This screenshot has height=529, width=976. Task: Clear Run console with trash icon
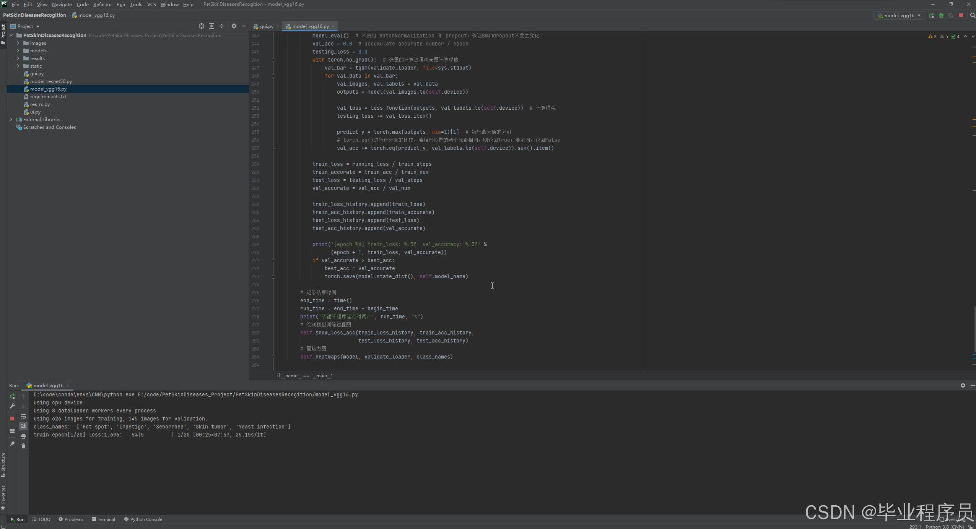pos(23,446)
